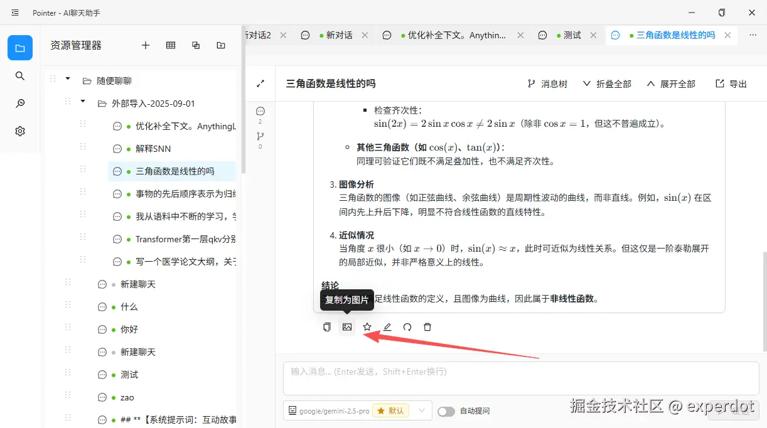Toggle the 自动提问 switch
The height and width of the screenshot is (428, 767).
click(x=446, y=411)
